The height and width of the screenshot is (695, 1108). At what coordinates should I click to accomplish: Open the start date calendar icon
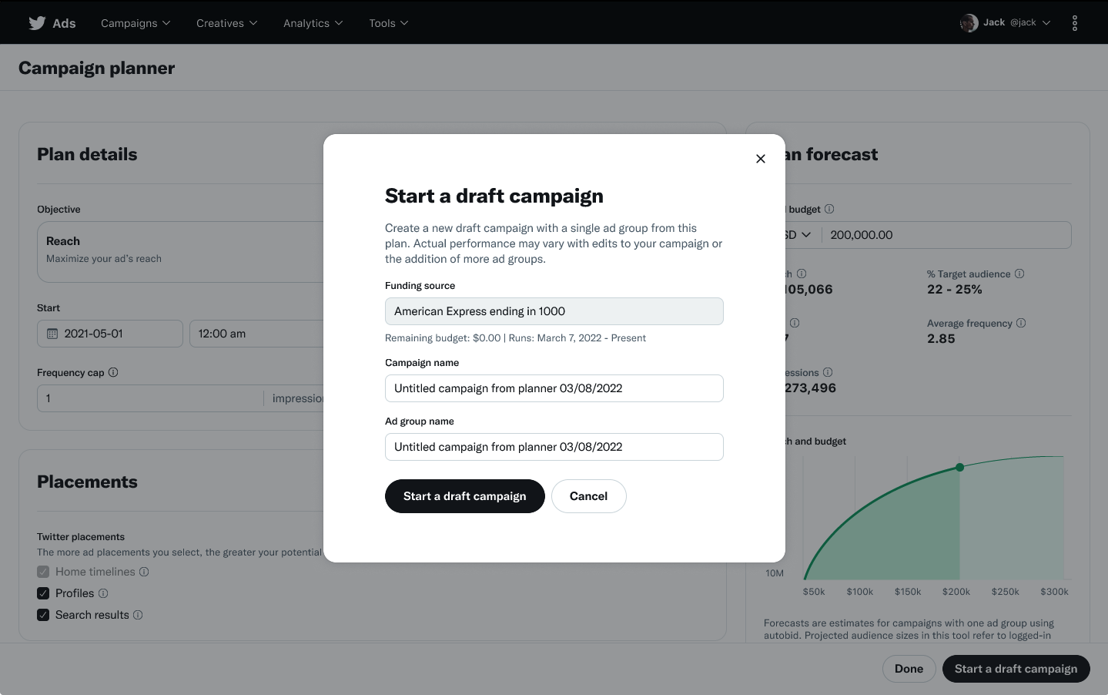pos(52,334)
